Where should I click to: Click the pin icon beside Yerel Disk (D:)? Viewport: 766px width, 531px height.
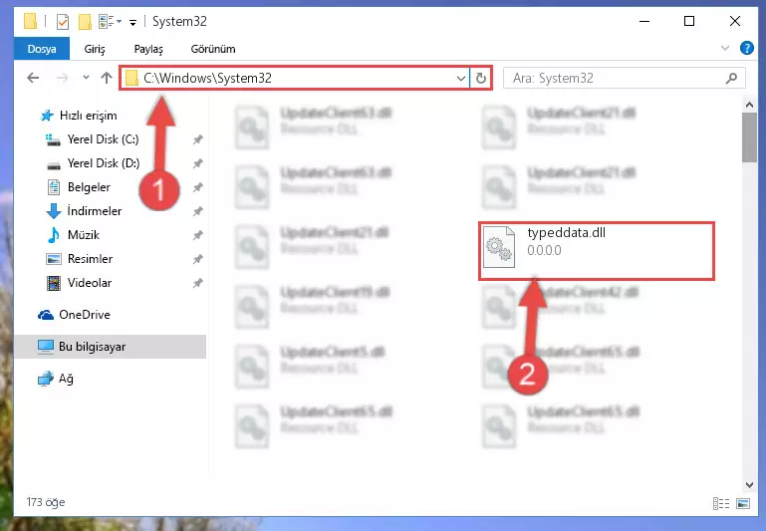(x=197, y=163)
